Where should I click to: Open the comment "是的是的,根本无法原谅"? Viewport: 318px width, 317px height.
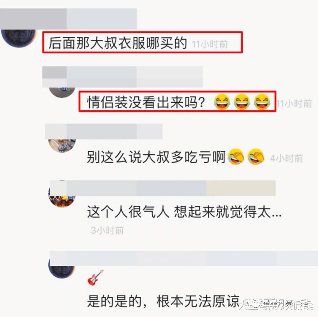[x=163, y=301]
